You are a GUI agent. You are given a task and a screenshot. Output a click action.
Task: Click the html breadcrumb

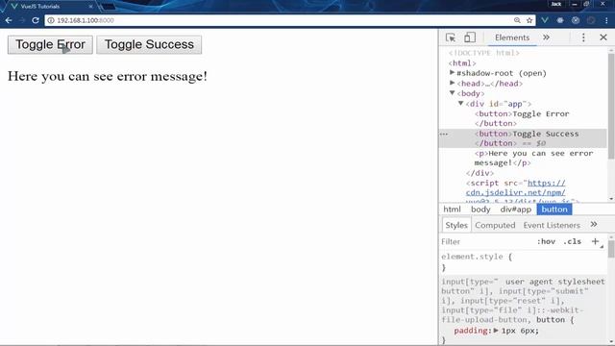click(452, 210)
